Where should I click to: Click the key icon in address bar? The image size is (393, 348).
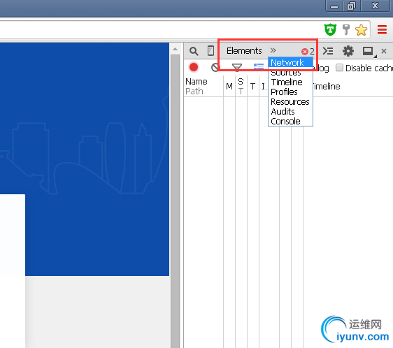click(x=346, y=29)
